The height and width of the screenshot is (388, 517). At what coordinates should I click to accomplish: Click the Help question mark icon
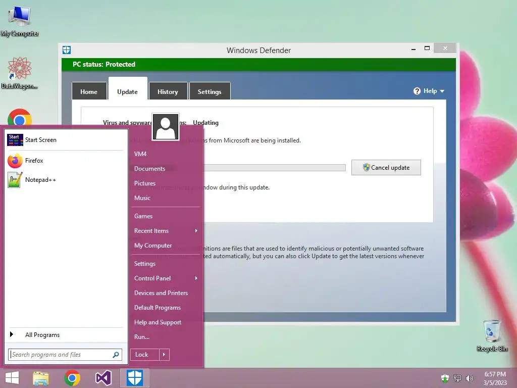pos(417,91)
